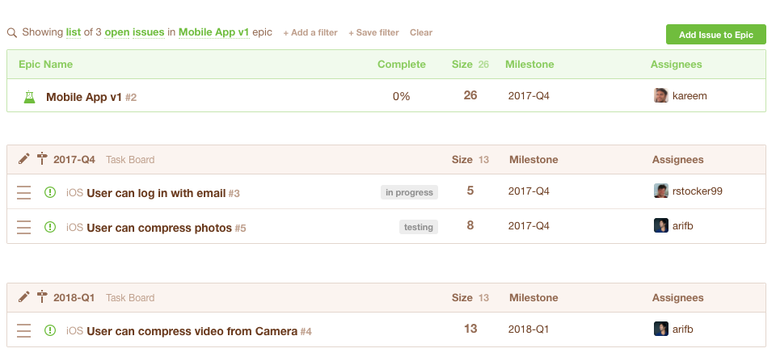Open the 'list' view dropdown in filter

[x=73, y=33]
